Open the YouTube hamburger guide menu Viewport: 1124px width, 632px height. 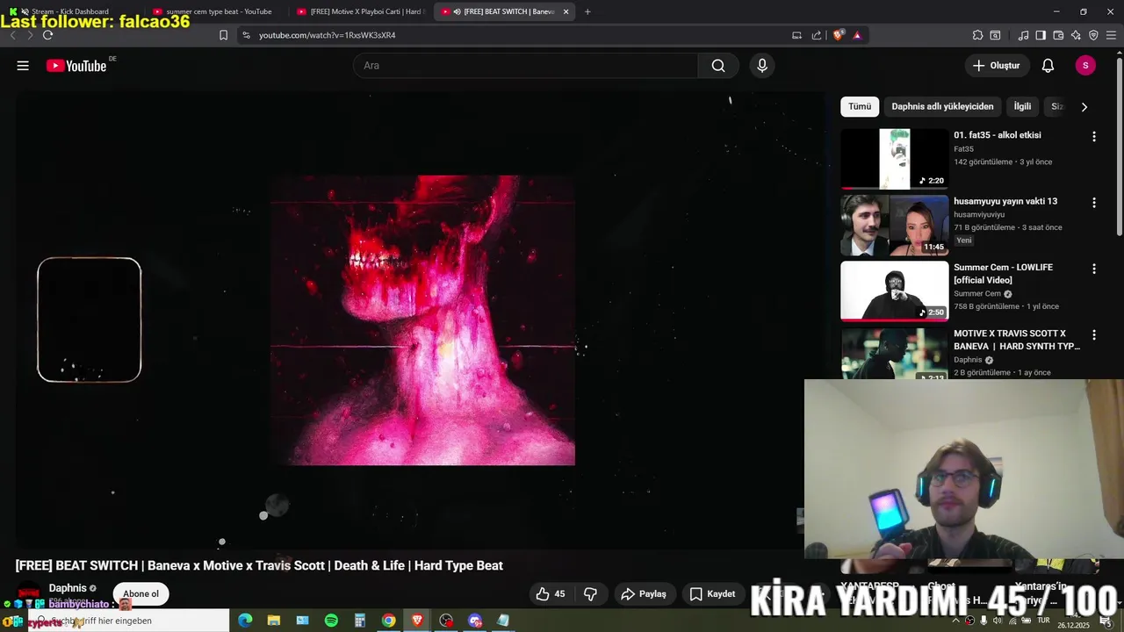(23, 66)
